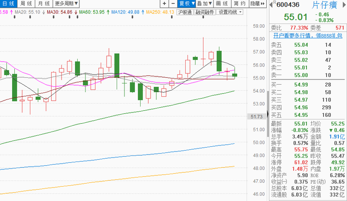This screenshot has height=201, width=347.
Task: Switch to 日线 daily chart period
Action: [8, 3]
